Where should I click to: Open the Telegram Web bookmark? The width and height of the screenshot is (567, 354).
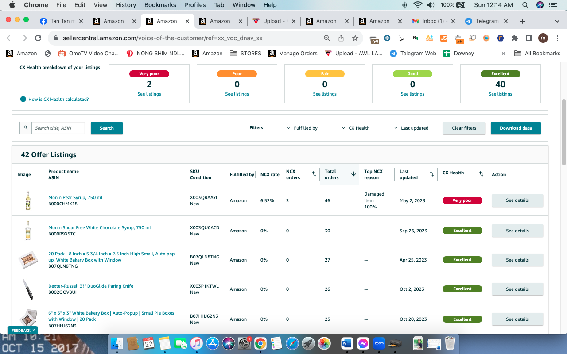[413, 54]
